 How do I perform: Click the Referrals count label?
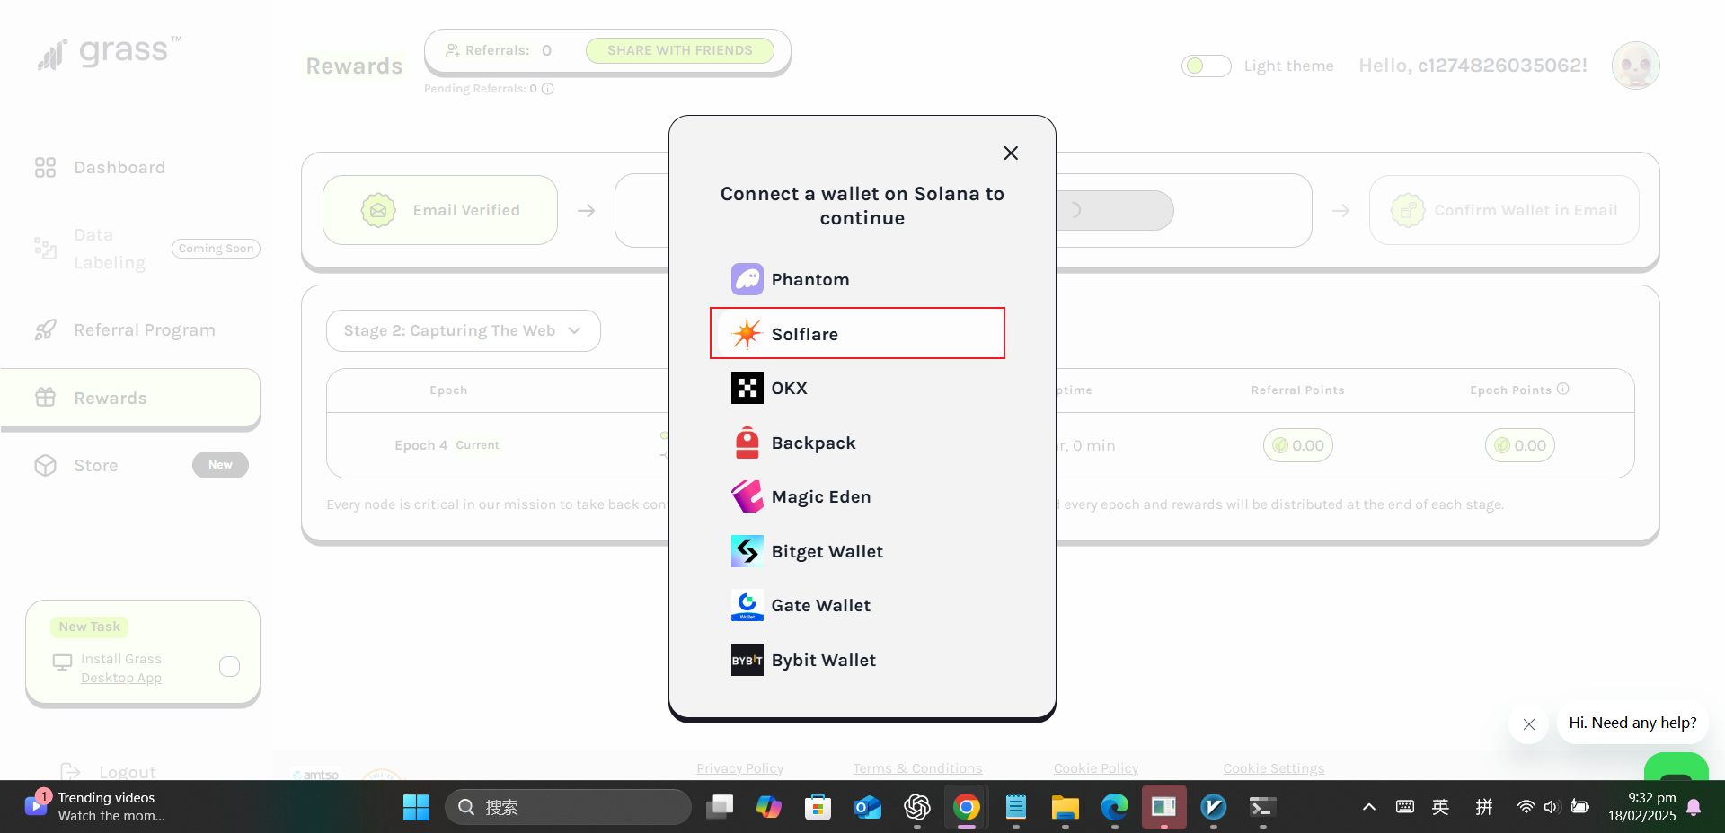499,50
